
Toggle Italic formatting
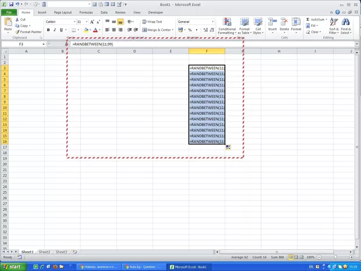point(55,30)
